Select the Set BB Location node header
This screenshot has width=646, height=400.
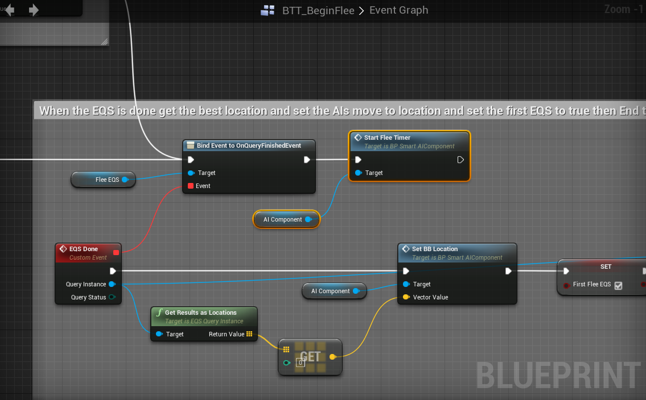[457, 253]
